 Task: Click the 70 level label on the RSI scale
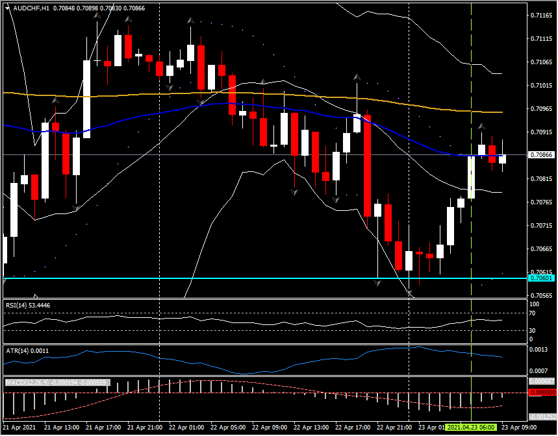tap(533, 313)
